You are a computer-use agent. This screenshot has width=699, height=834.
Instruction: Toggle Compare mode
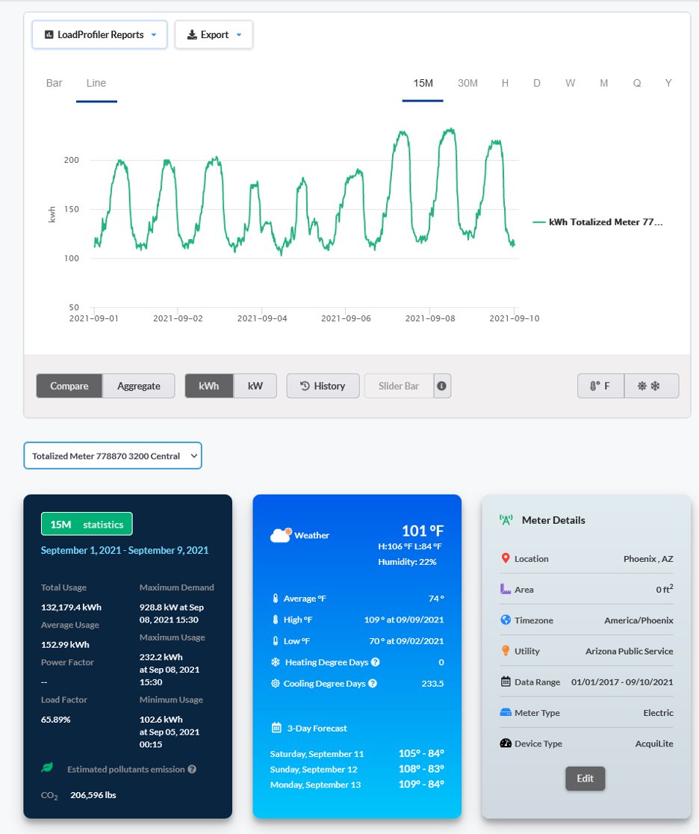69,386
